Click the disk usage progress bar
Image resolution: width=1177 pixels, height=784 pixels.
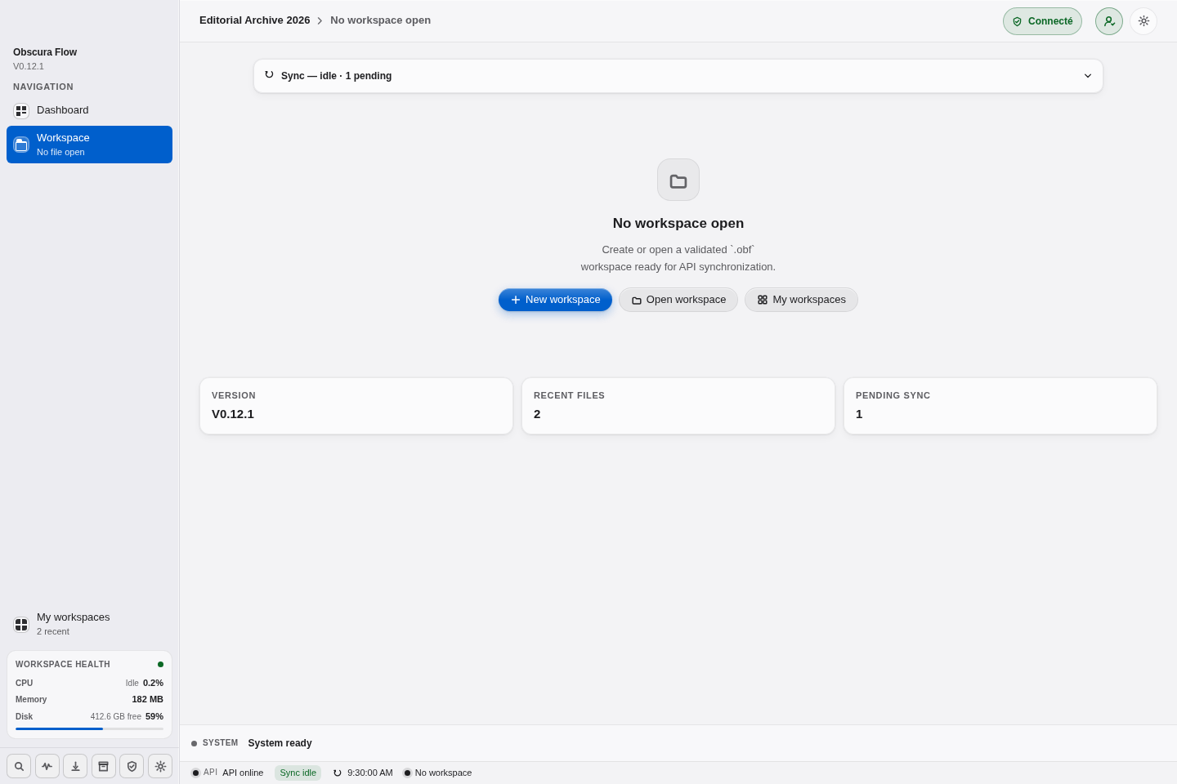point(90,728)
